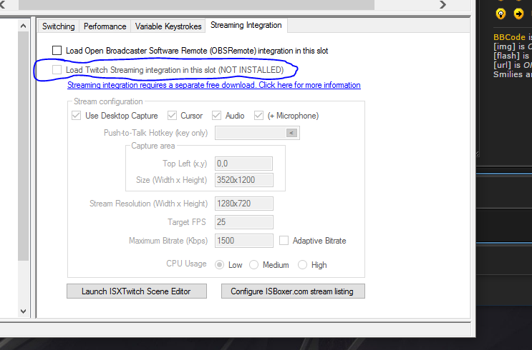Image resolution: width=532 pixels, height=350 pixels.
Task: Click the yellow lightbulb icon in forum window
Action: click(x=500, y=14)
